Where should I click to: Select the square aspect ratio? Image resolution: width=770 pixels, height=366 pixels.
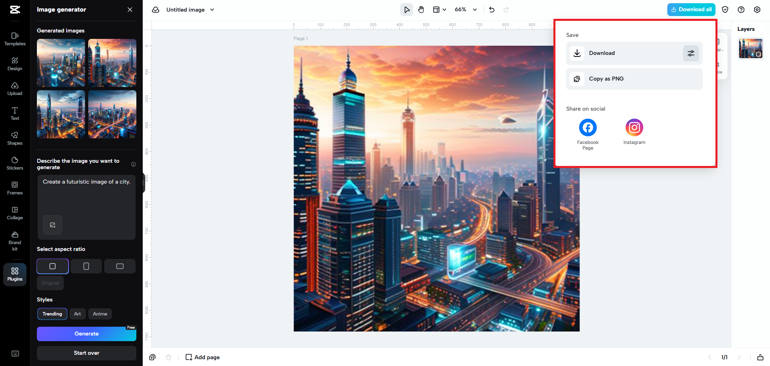tap(53, 266)
